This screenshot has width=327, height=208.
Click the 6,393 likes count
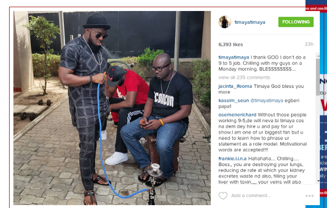point(231,44)
